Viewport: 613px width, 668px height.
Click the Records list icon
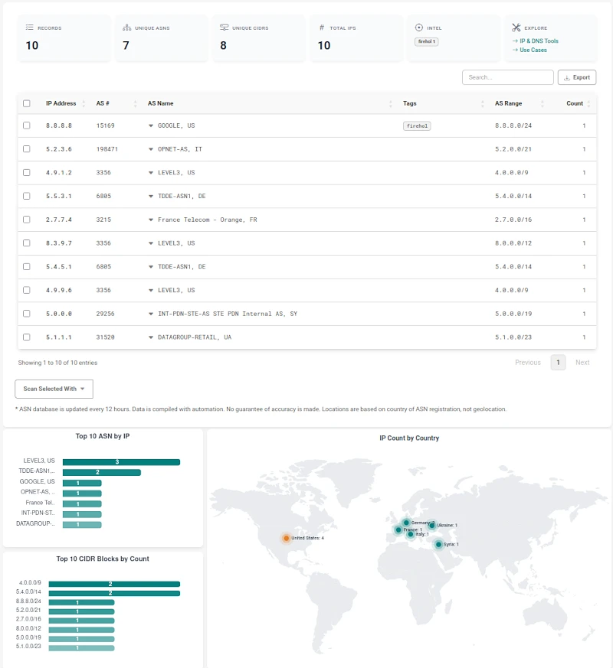point(29,28)
